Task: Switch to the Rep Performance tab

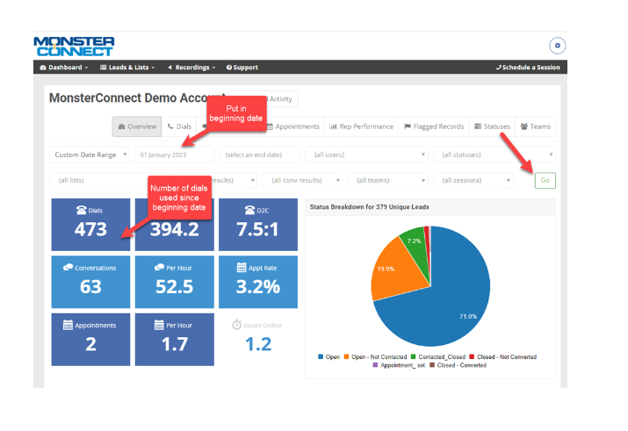Action: tap(361, 126)
